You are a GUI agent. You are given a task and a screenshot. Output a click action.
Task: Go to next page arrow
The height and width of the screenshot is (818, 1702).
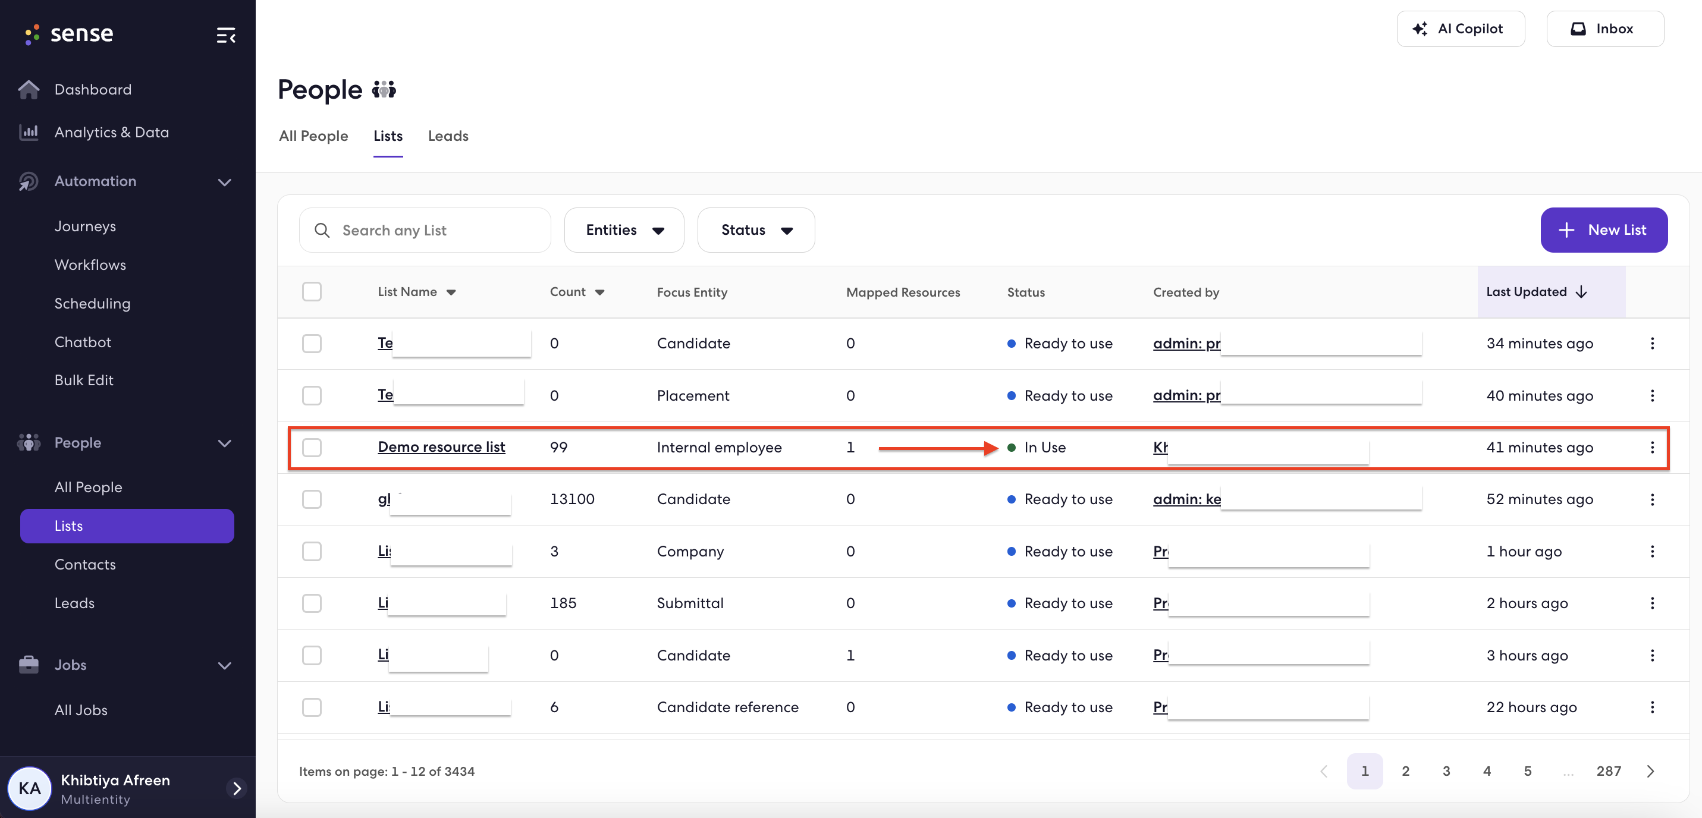pyautogui.click(x=1650, y=771)
